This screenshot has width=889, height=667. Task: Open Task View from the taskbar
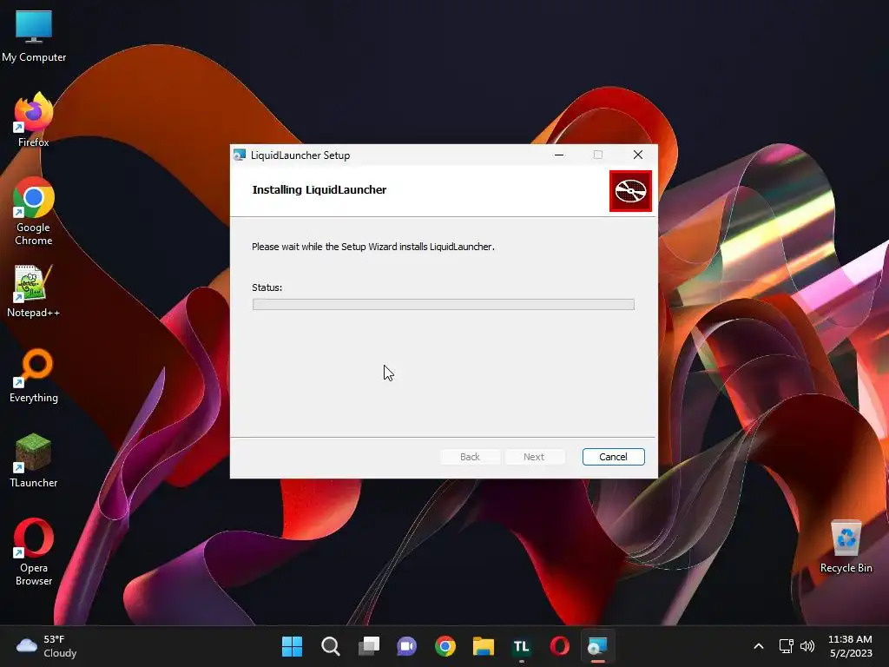click(x=368, y=646)
